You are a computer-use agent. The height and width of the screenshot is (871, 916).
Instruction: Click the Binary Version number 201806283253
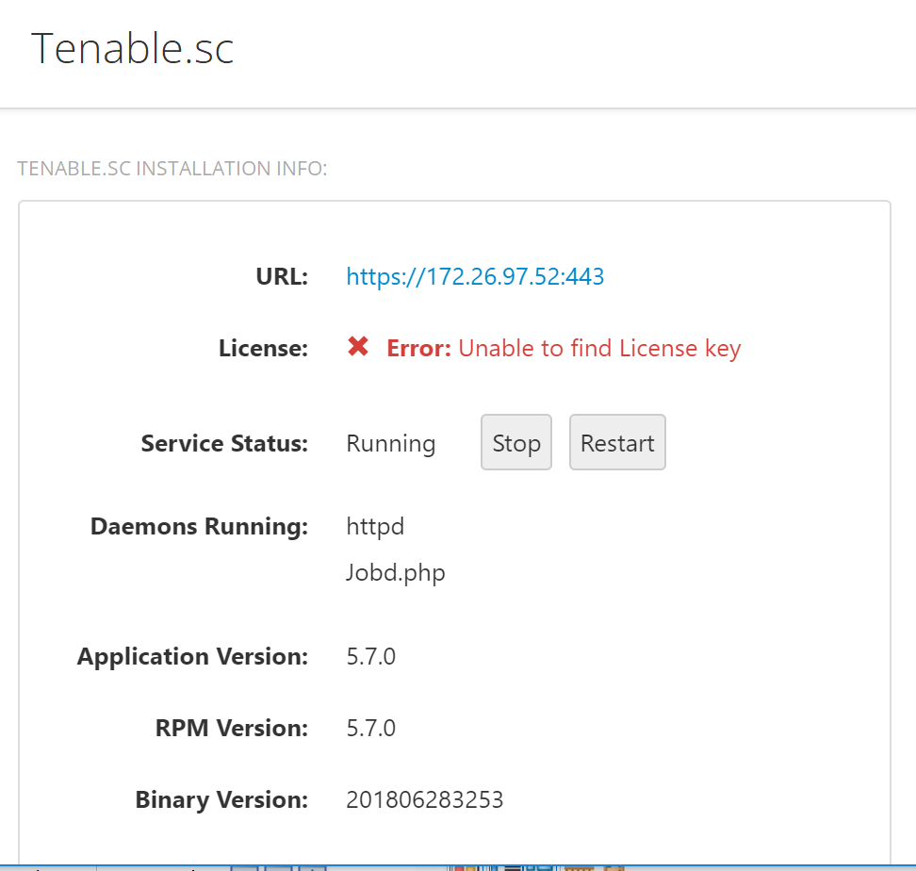pos(425,799)
